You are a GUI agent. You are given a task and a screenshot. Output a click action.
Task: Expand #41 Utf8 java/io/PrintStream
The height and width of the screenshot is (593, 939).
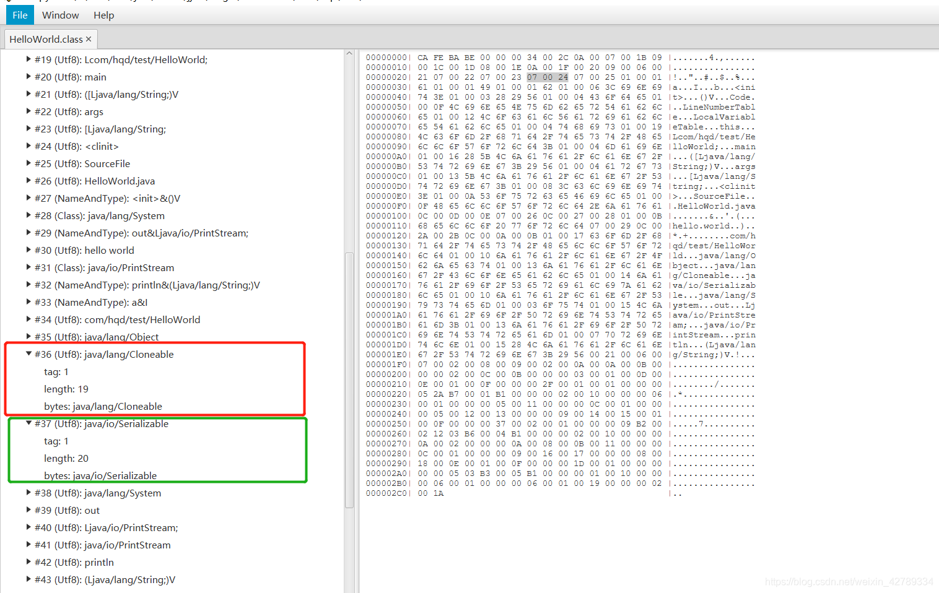point(28,545)
